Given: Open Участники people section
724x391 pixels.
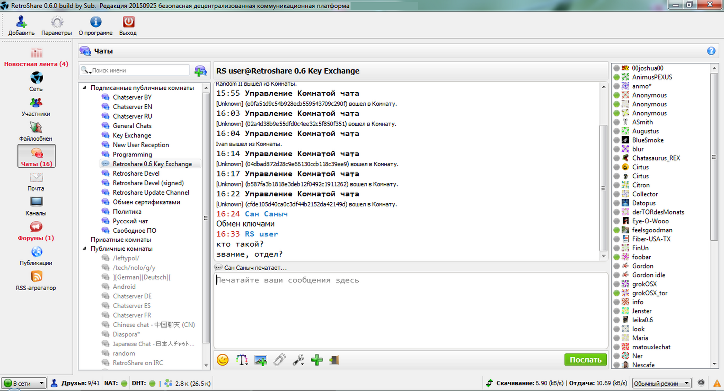Looking at the screenshot, I should coord(36,107).
